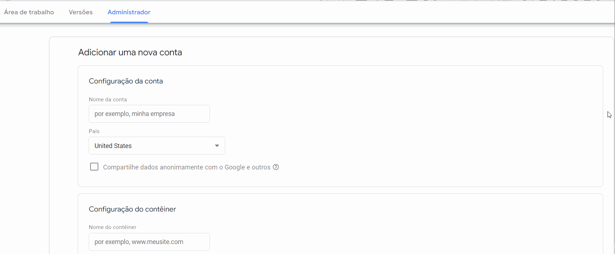This screenshot has width=615, height=254.
Task: Select the Administrador tab
Action: coord(129,12)
